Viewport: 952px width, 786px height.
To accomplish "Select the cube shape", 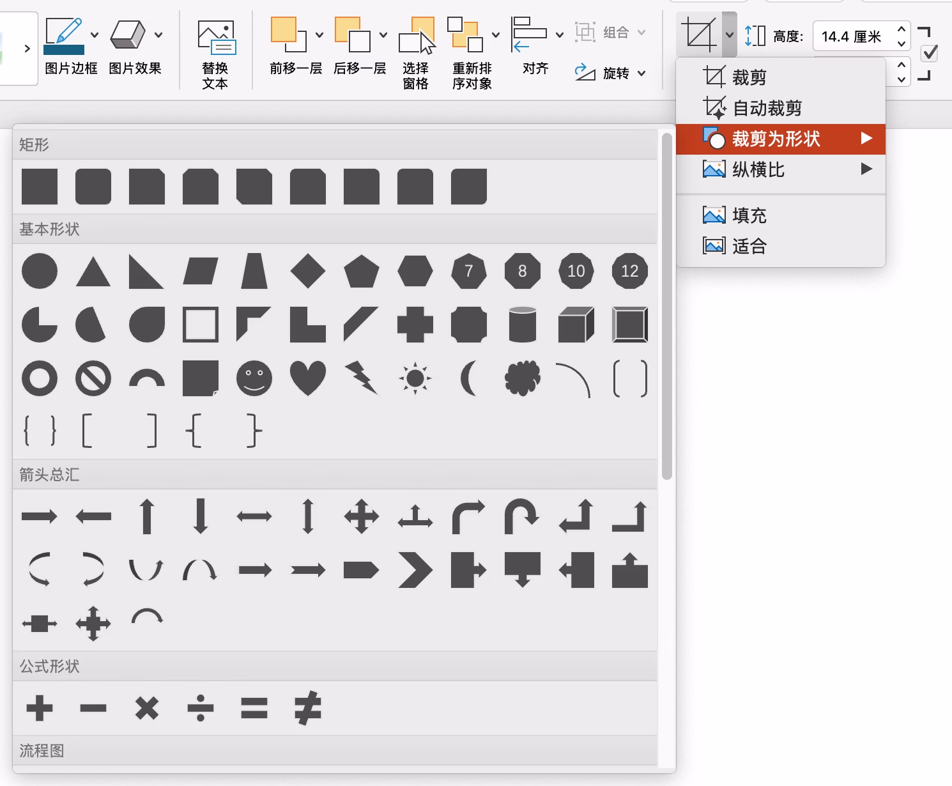I will [576, 325].
